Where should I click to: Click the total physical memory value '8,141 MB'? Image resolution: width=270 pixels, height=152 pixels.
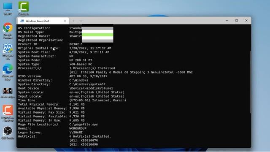[77, 104]
